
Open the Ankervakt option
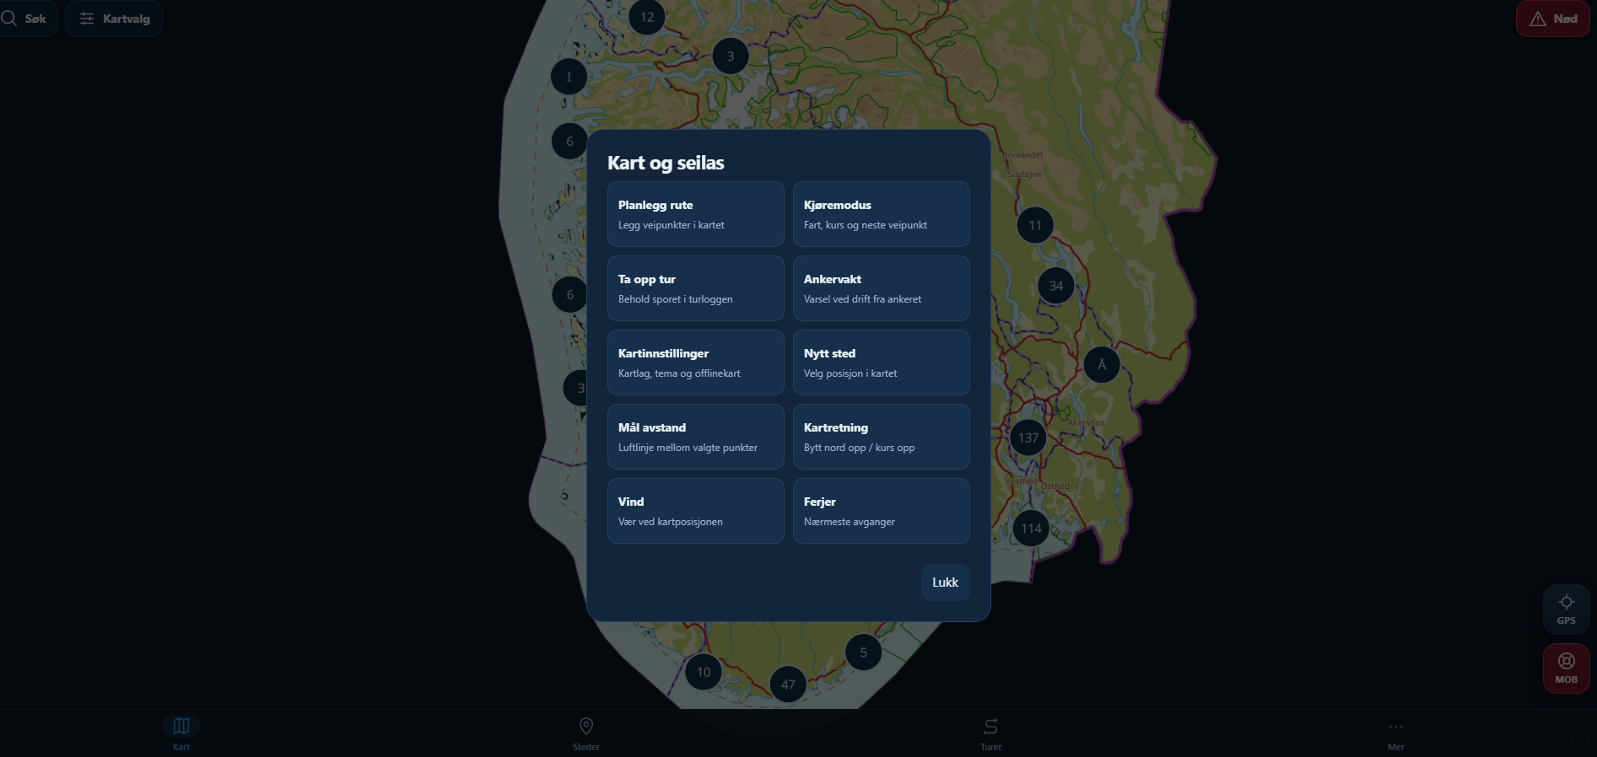(882, 288)
